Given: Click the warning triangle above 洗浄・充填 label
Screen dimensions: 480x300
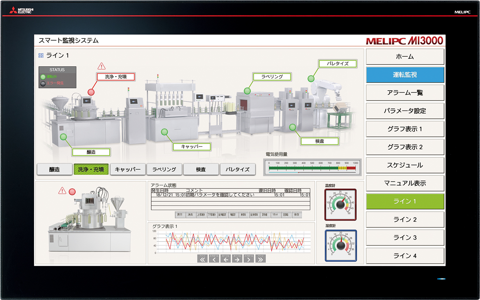Looking at the screenshot, I should click(101, 66).
